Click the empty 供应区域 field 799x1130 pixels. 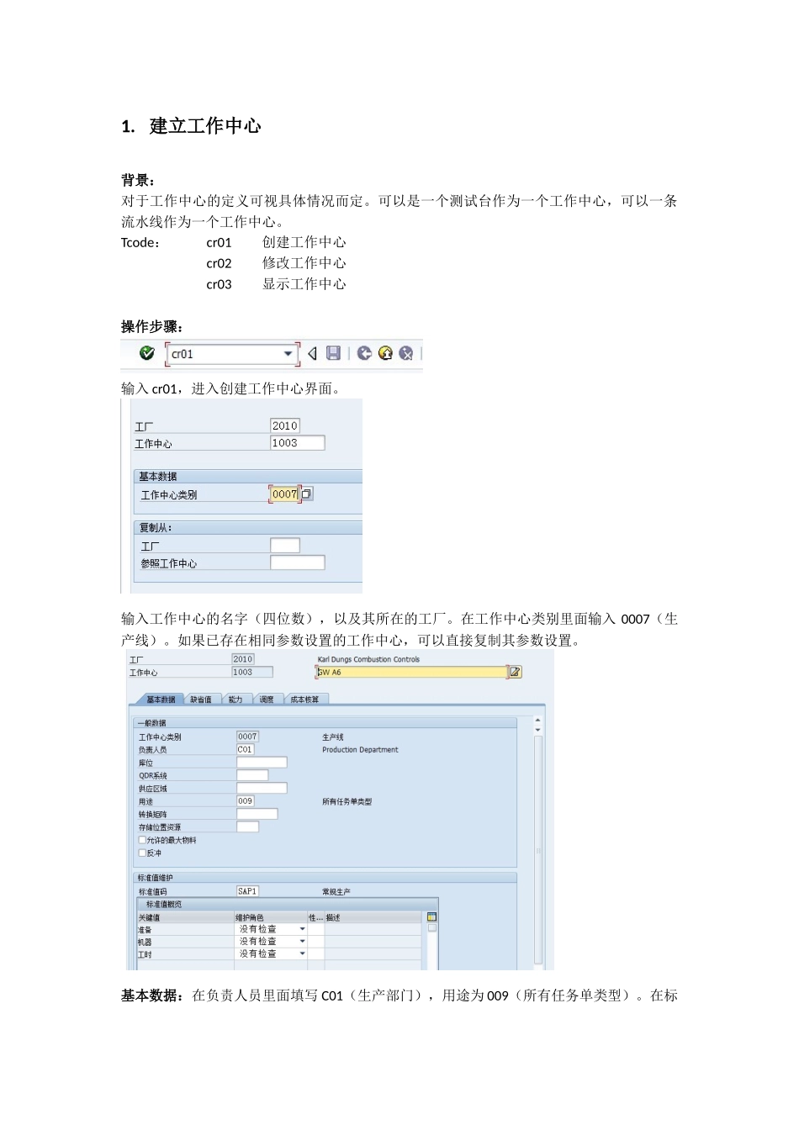pos(262,789)
